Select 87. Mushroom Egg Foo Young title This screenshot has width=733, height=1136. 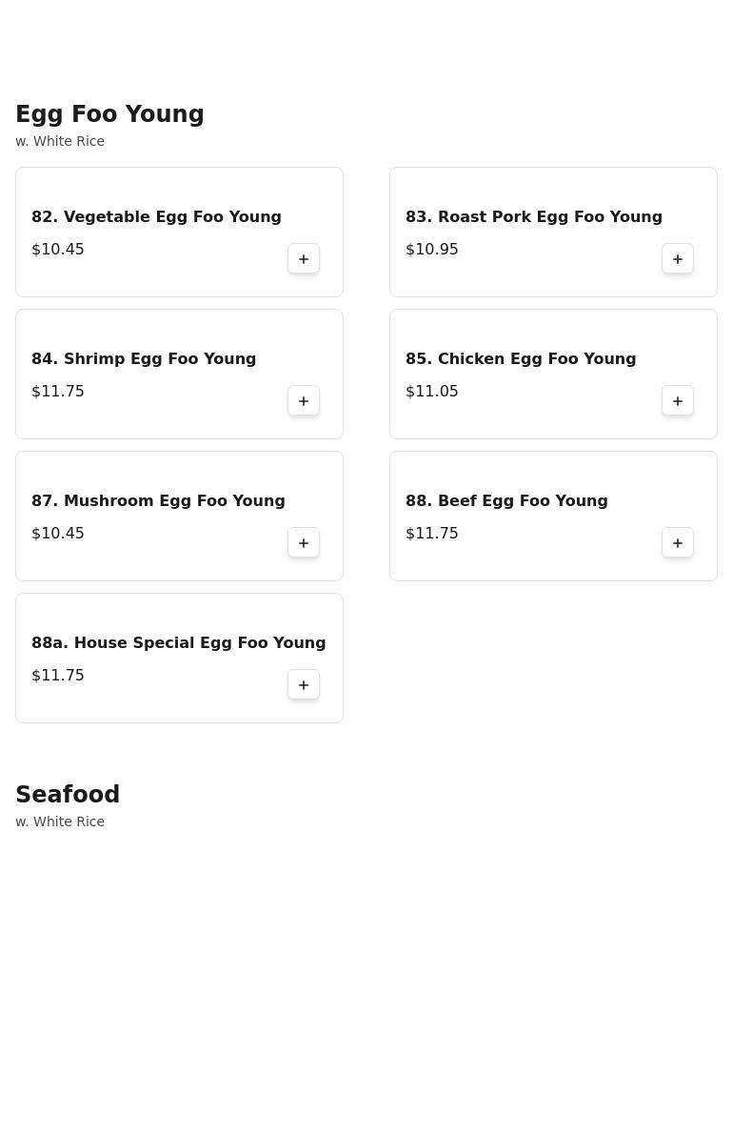pyautogui.click(x=158, y=500)
